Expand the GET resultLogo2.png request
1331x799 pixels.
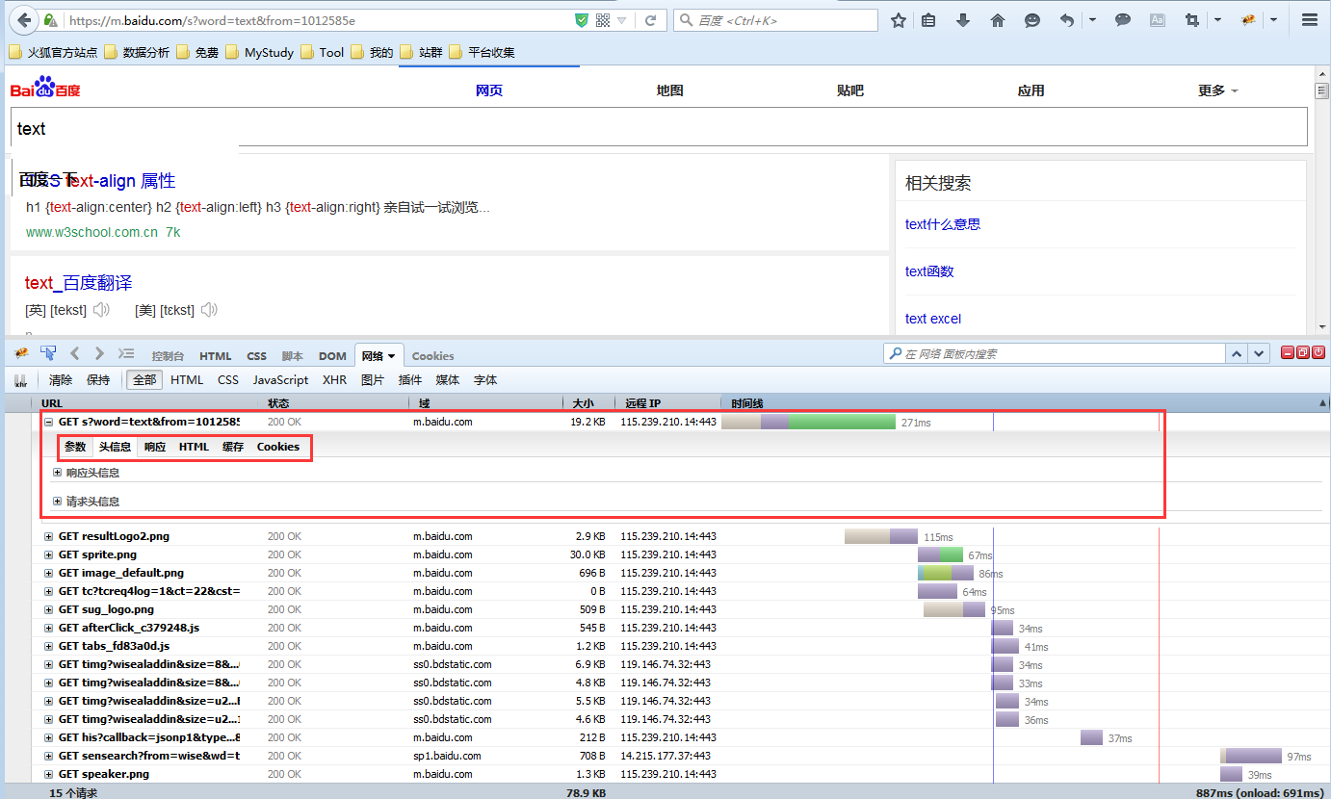click(x=49, y=536)
